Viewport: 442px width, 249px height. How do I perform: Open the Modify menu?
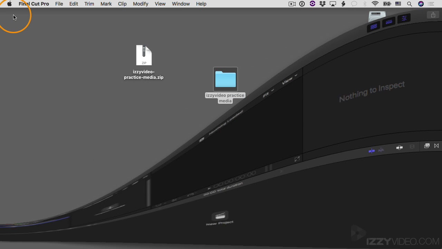pyautogui.click(x=141, y=4)
